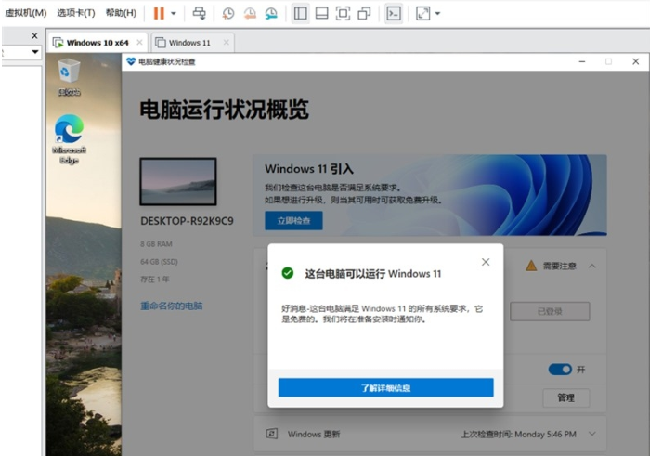650x456 pixels.
Task: Click the take snapshot clock icon
Action: [x=228, y=13]
